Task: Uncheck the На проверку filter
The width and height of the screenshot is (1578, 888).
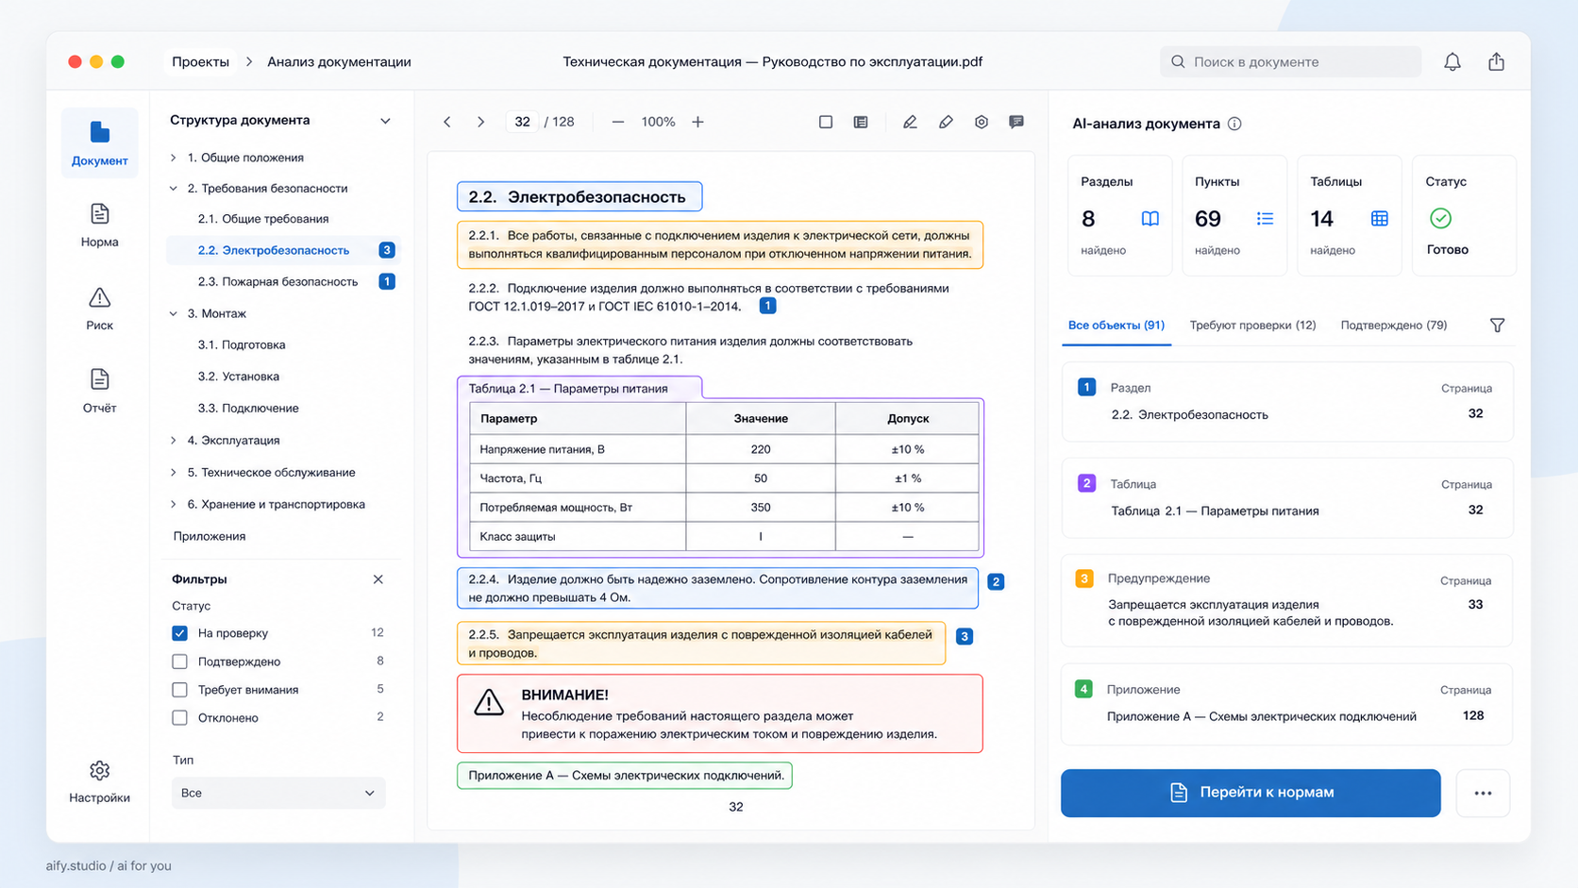Action: [x=179, y=633]
